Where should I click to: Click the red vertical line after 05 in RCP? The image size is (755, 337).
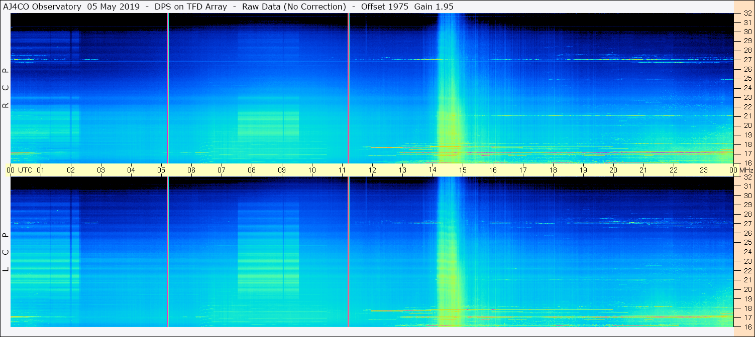[167, 88]
